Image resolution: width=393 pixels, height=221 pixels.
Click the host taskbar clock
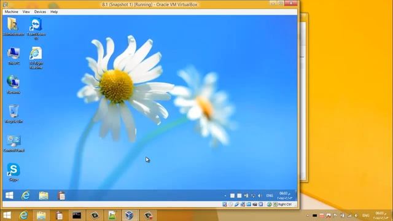coord(381,215)
